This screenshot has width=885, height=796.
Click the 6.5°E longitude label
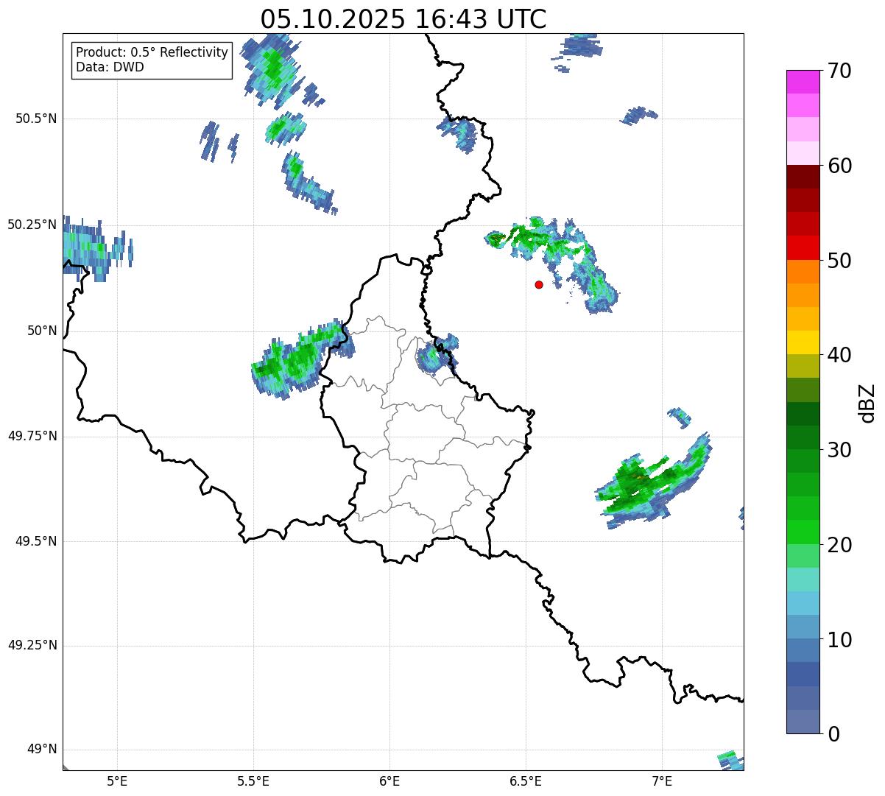click(x=526, y=781)
